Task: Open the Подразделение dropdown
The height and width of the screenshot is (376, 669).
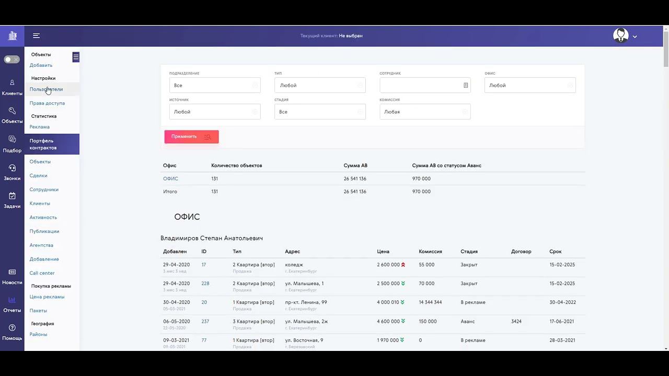Action: [x=215, y=85]
